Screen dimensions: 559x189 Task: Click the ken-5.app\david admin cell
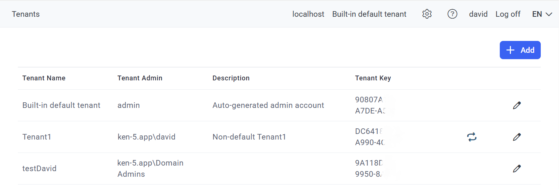point(146,137)
